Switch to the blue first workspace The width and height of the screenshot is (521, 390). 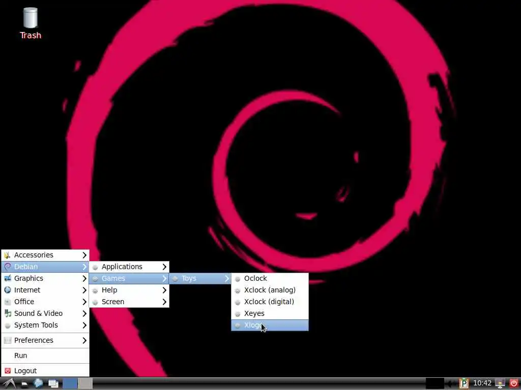70,384
